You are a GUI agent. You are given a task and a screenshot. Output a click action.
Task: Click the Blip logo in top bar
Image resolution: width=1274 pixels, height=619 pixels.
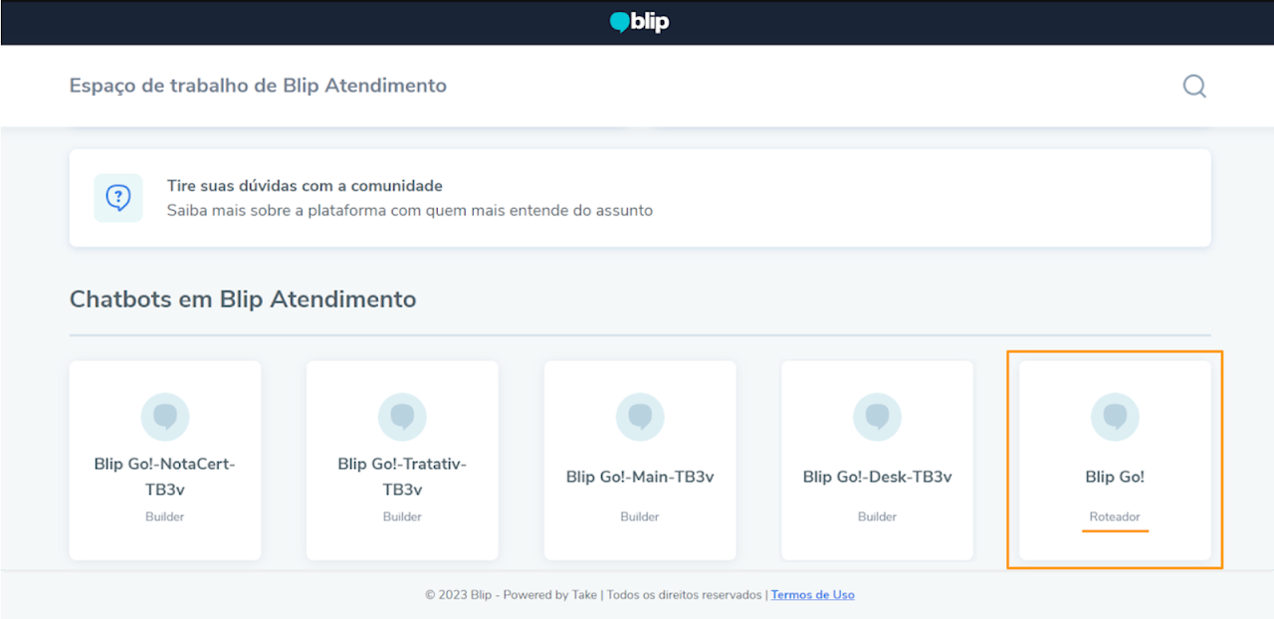pos(639,22)
